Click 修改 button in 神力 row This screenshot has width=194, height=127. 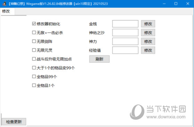pyautogui.click(x=148, y=41)
